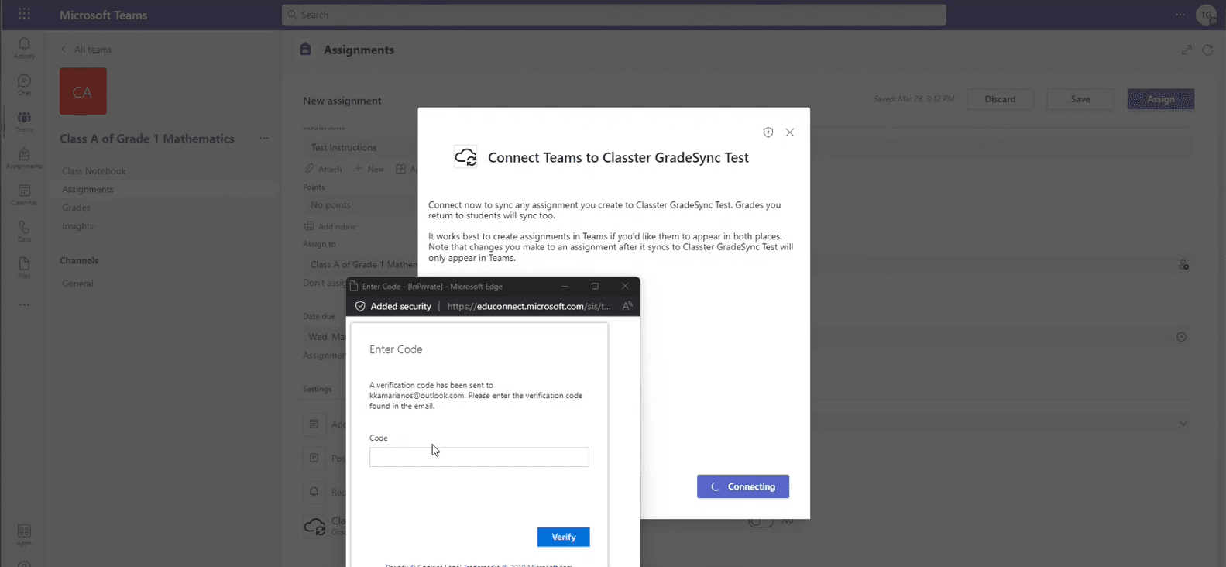Viewport: 1226px width, 567px height.
Task: Open Class Notebook tab
Action: point(94,171)
